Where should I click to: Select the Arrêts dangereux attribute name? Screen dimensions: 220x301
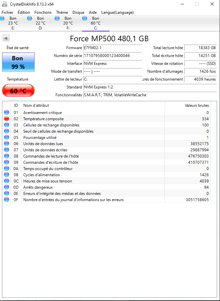coord(38,187)
